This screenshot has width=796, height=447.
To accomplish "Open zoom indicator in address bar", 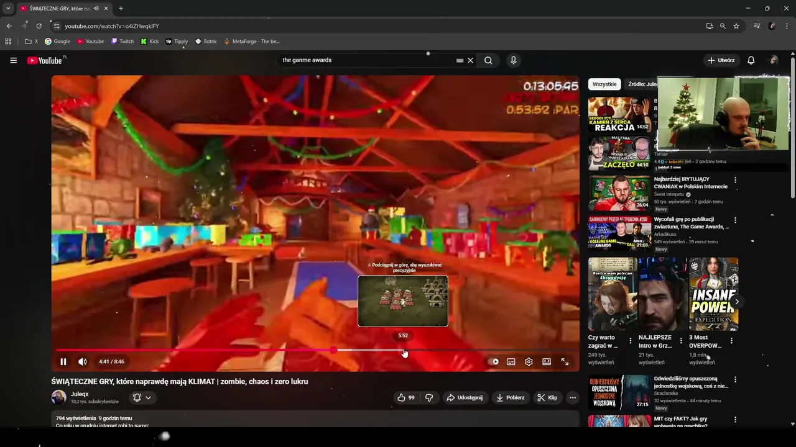I will (x=723, y=26).
